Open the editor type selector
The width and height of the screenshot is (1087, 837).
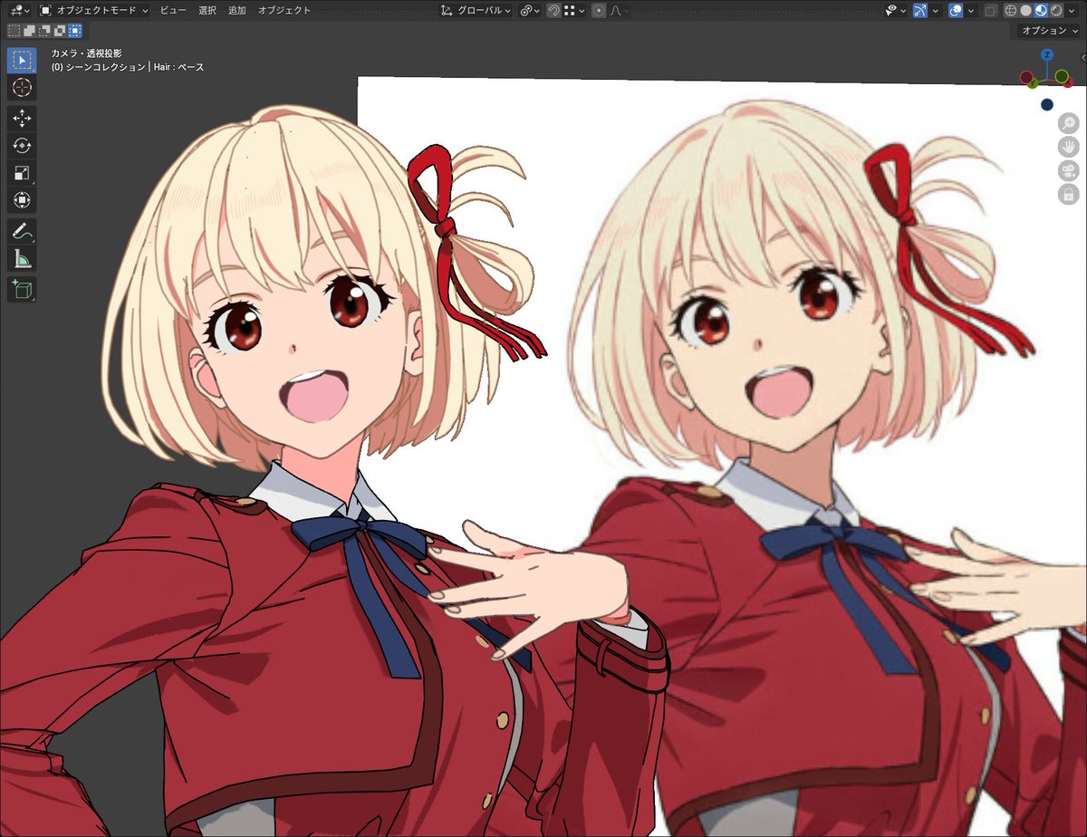click(x=20, y=10)
